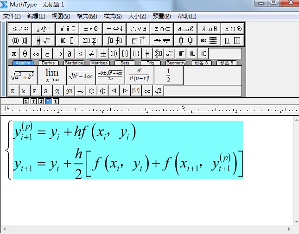The height and width of the screenshot is (234, 299).
Task: Open the Greek lowercase palette (λ ω θ)
Action: (x=209, y=28)
